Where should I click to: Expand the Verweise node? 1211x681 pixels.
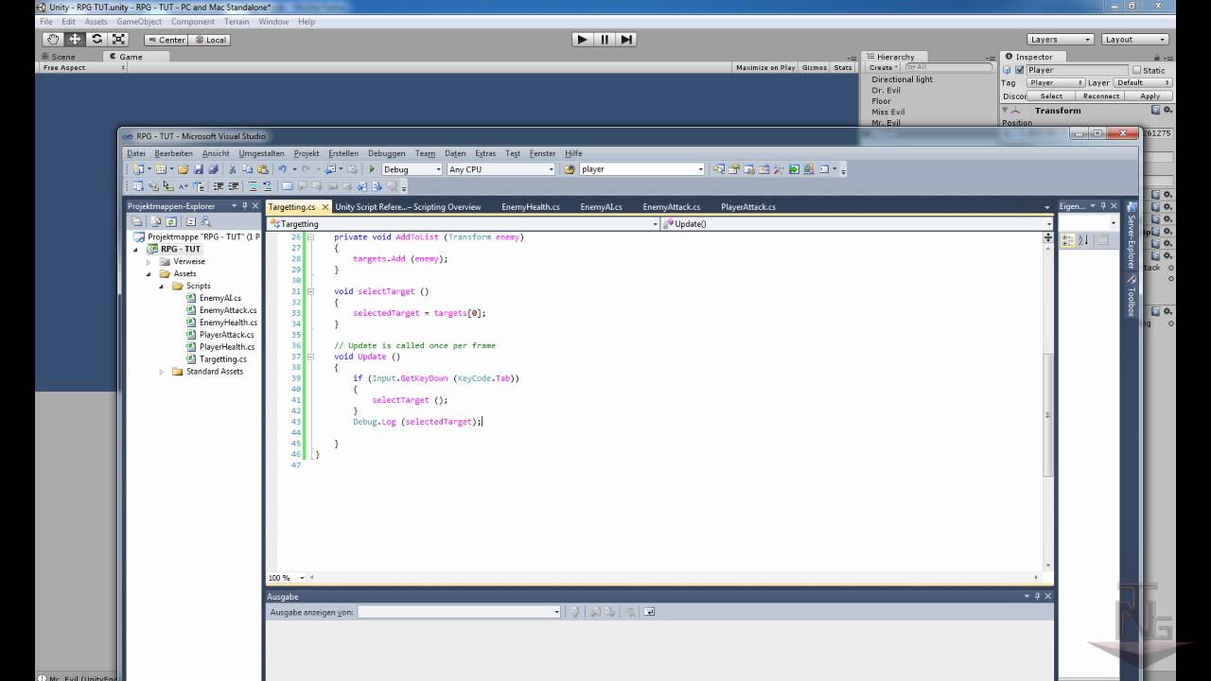(x=149, y=261)
